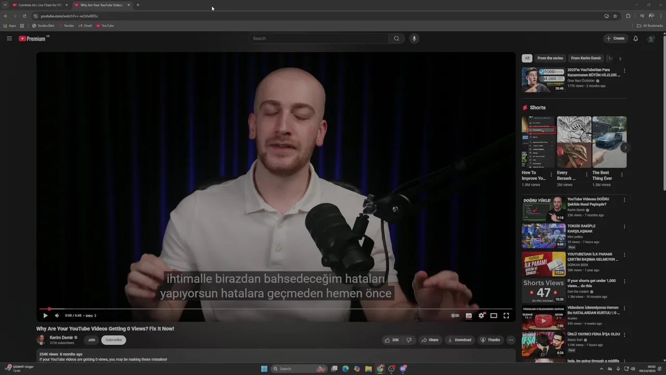
Task: Open options for 2025'te YouTube'dan Para video
Action: 624,71
